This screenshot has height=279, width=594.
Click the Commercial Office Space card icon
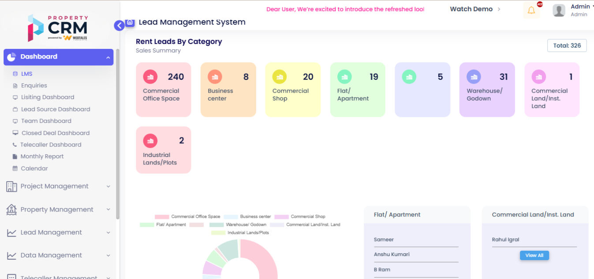click(x=150, y=77)
